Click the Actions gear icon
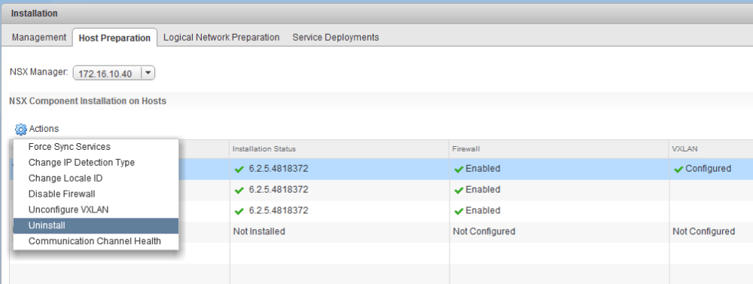Image resolution: width=753 pixels, height=284 pixels. pos(20,129)
